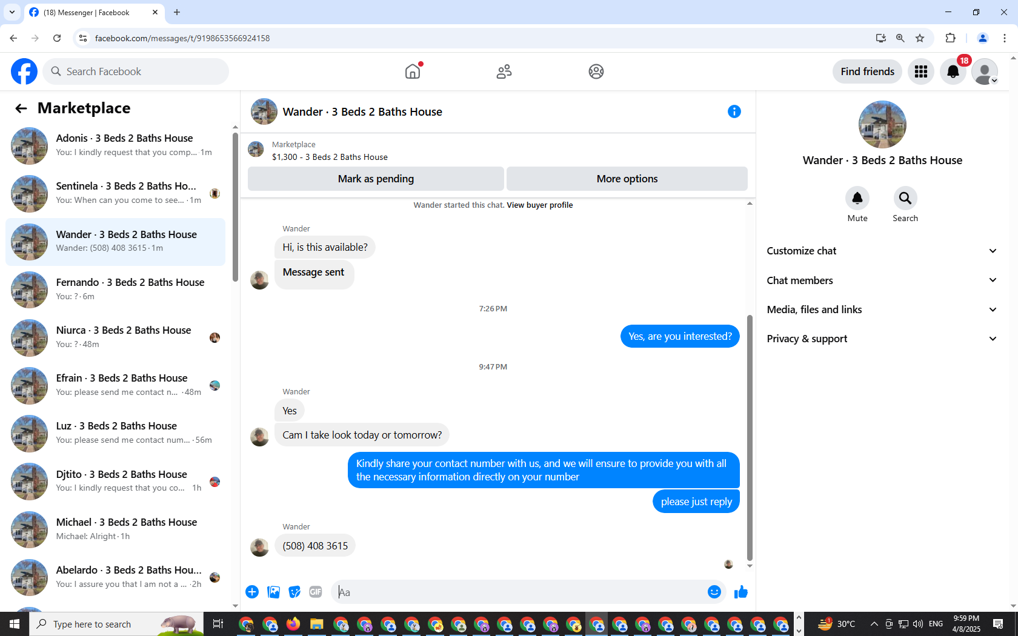Open Facebook home logo
Image resolution: width=1018 pixels, height=636 pixels.
point(24,71)
